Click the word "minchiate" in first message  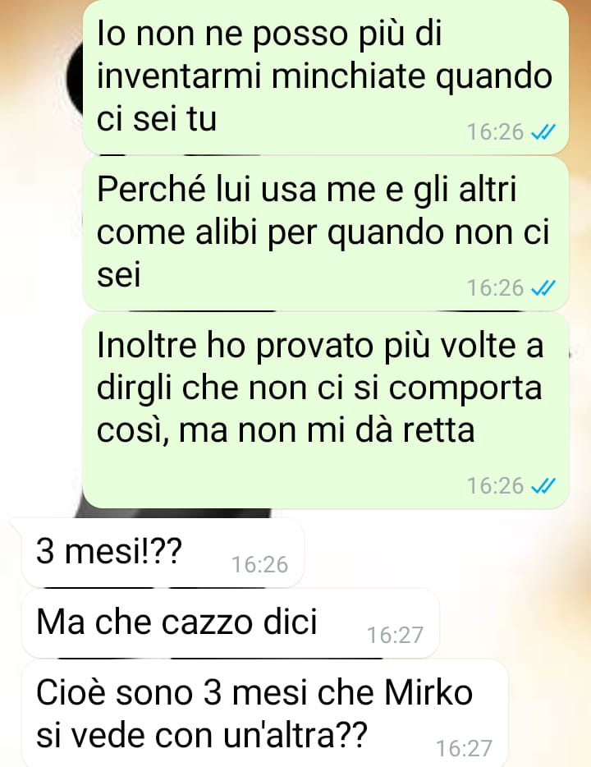[x=349, y=76]
